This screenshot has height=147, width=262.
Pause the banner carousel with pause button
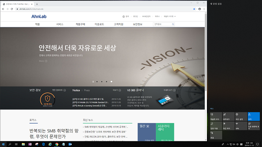(93, 82)
